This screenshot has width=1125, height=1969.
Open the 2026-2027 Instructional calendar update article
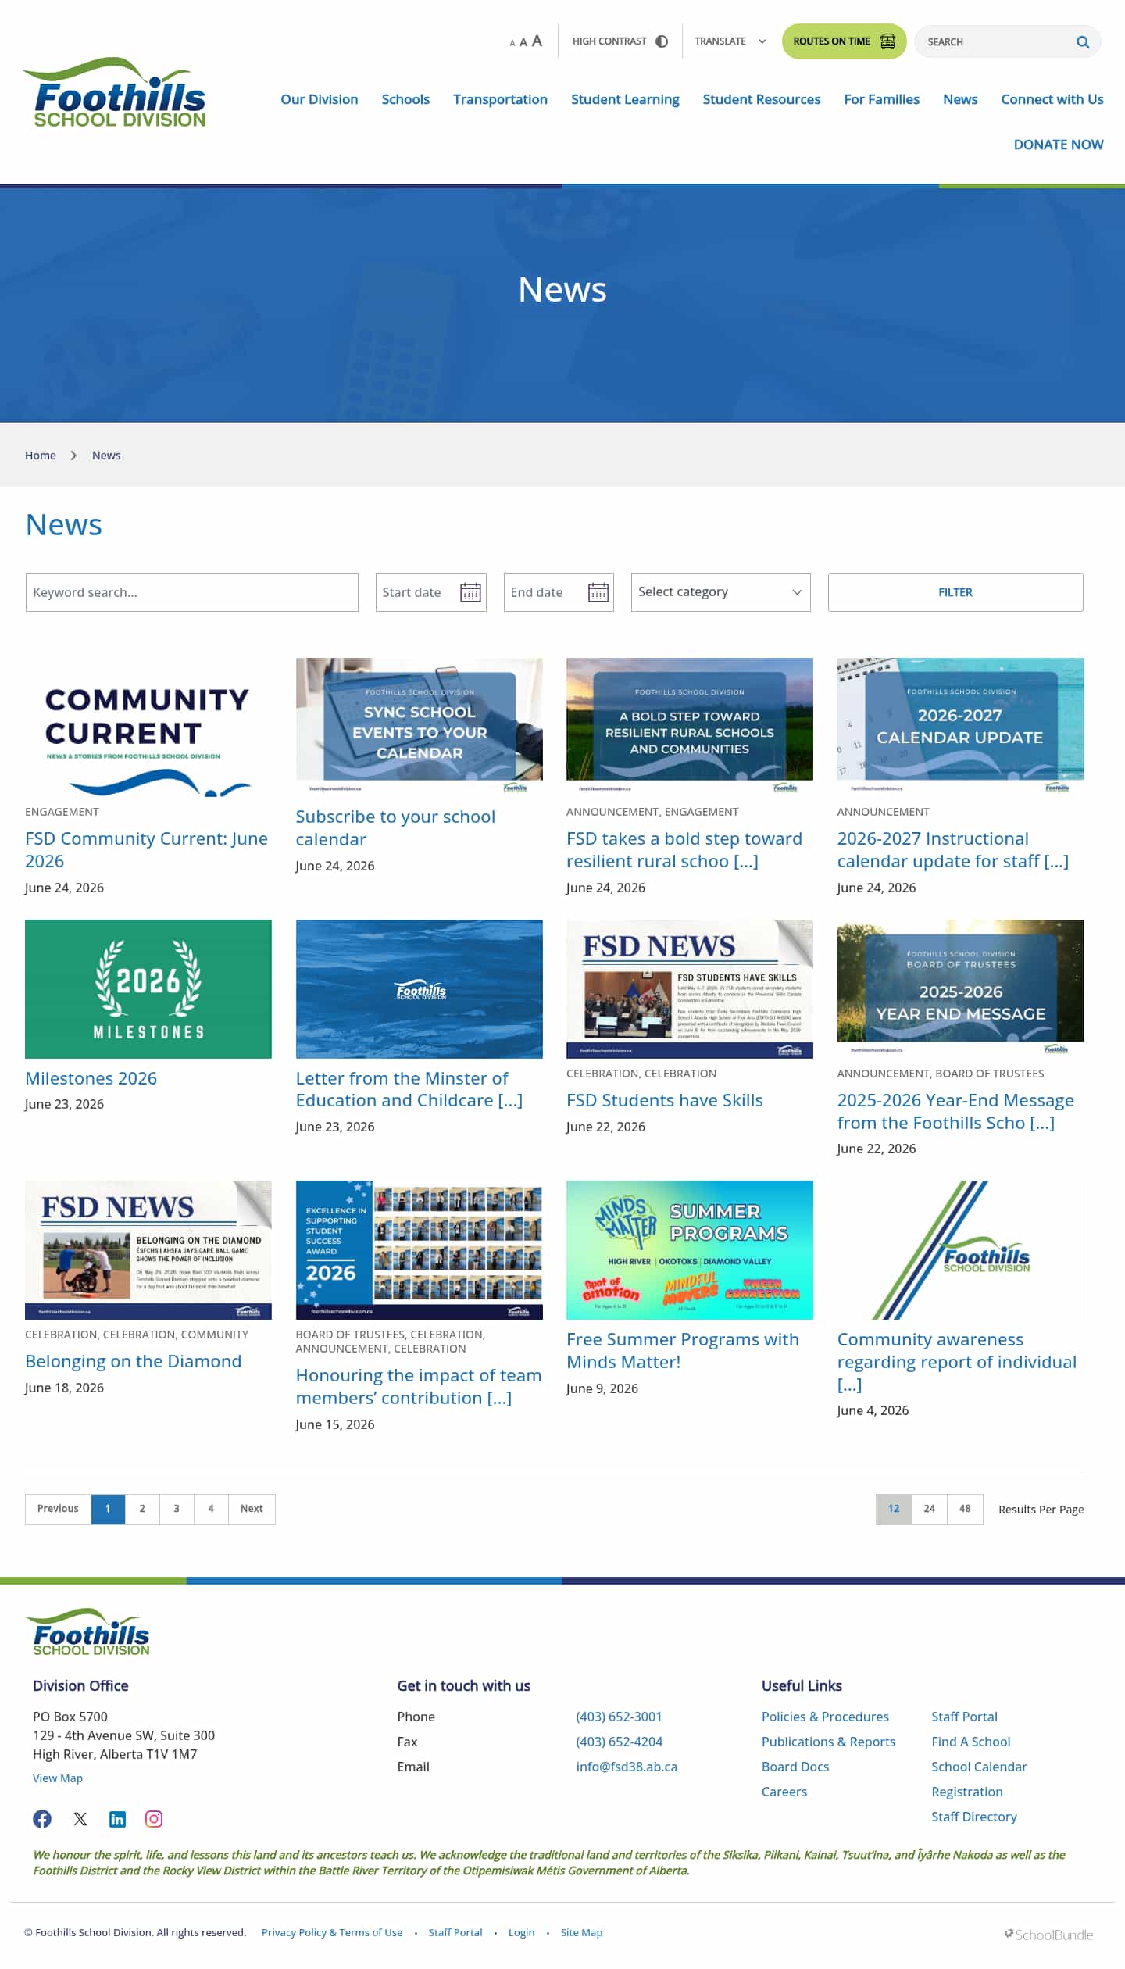tap(953, 849)
